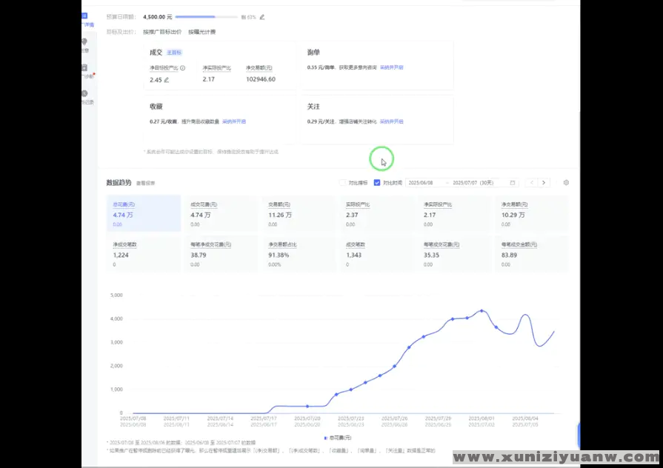The width and height of the screenshot is (663, 468).
Task: Uncheck the 对比时间 checkbox
Action: pyautogui.click(x=377, y=182)
